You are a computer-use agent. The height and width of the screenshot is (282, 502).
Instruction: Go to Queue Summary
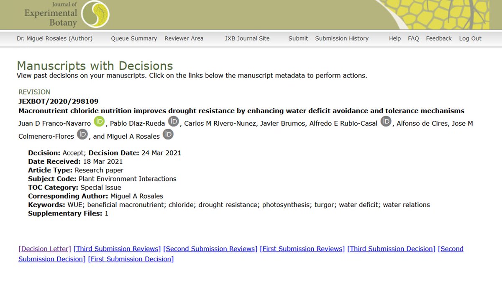[x=134, y=38]
